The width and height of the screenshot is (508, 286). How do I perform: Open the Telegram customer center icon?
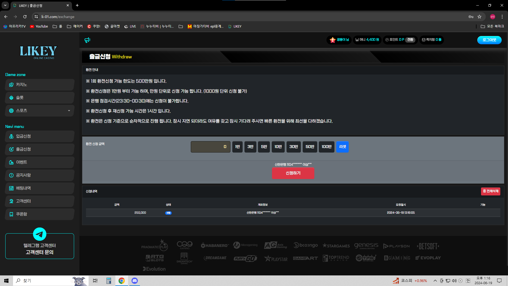click(x=40, y=234)
